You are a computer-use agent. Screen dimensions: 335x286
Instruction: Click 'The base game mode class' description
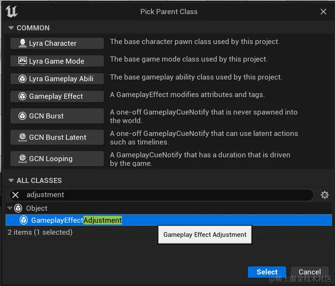click(188, 59)
